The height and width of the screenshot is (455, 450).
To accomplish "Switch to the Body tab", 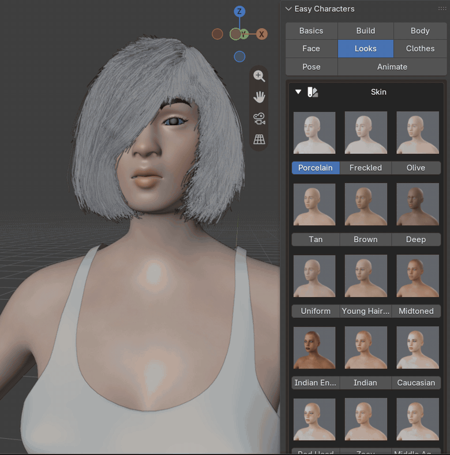I will coord(420,31).
